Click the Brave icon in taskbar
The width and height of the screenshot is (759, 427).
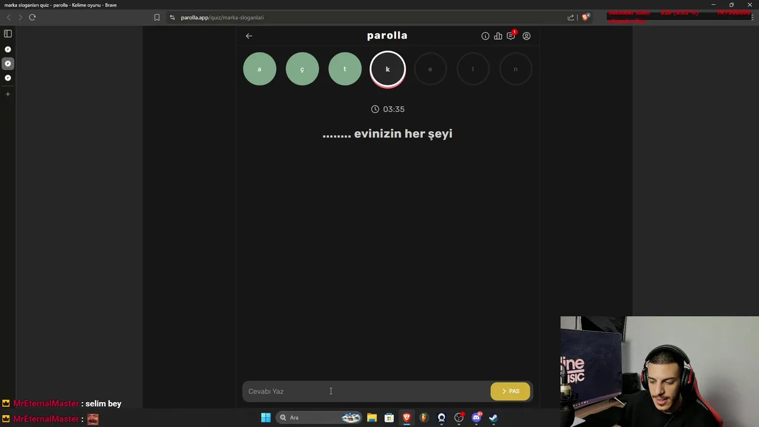[x=407, y=418]
